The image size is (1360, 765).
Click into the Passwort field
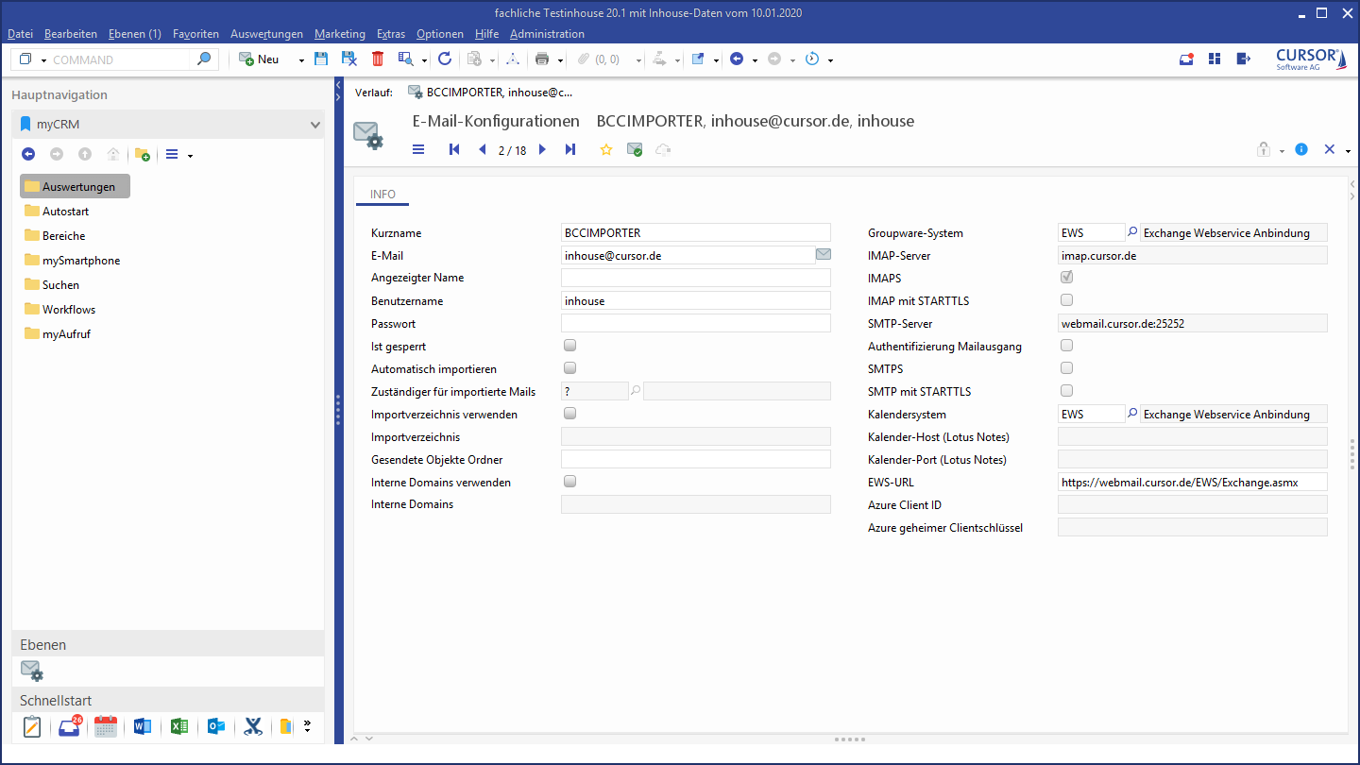tap(695, 323)
